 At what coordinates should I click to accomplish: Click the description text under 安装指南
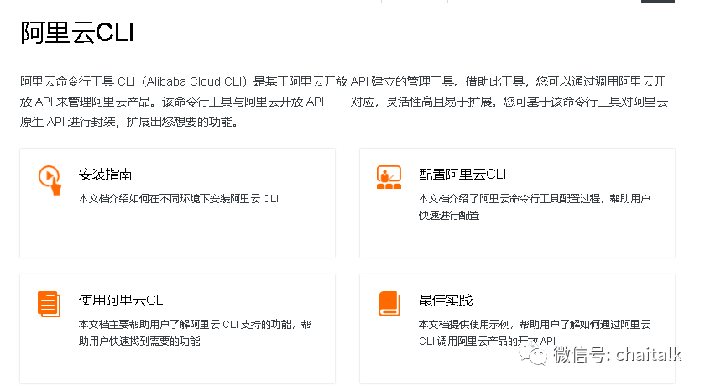[179, 199]
